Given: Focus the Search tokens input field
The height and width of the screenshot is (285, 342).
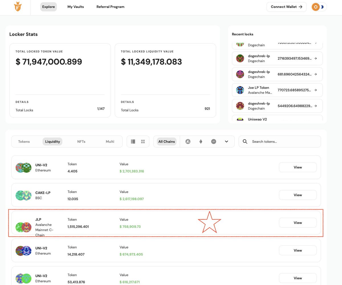Looking at the screenshot, I should click(280, 142).
